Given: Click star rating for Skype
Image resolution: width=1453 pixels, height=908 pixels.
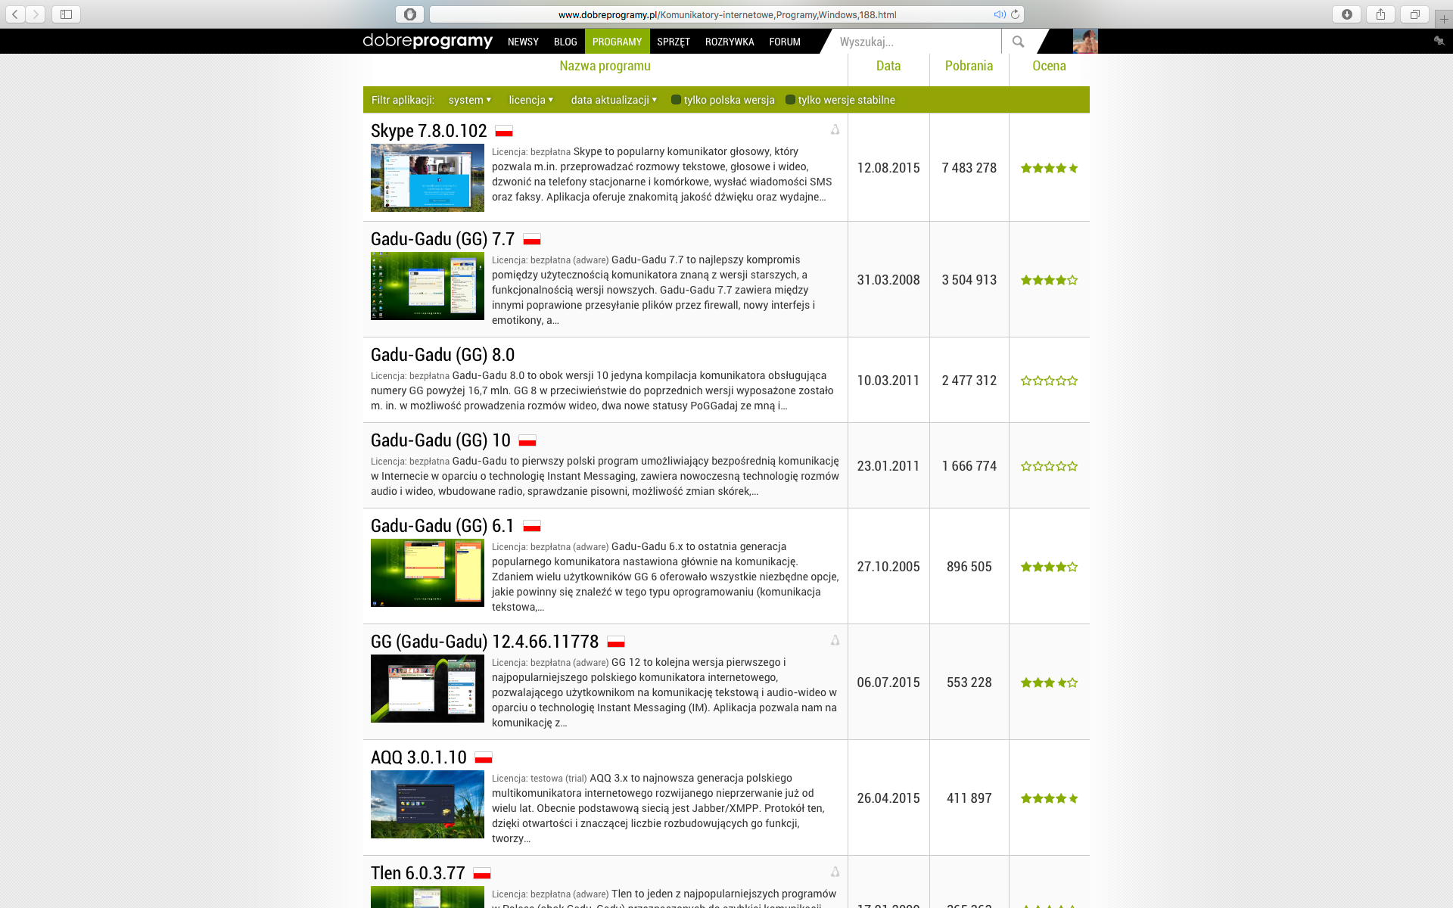Looking at the screenshot, I should 1049,168.
